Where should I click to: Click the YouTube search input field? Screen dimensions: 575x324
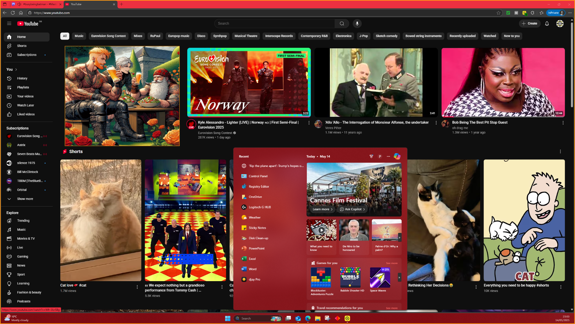[x=274, y=23]
